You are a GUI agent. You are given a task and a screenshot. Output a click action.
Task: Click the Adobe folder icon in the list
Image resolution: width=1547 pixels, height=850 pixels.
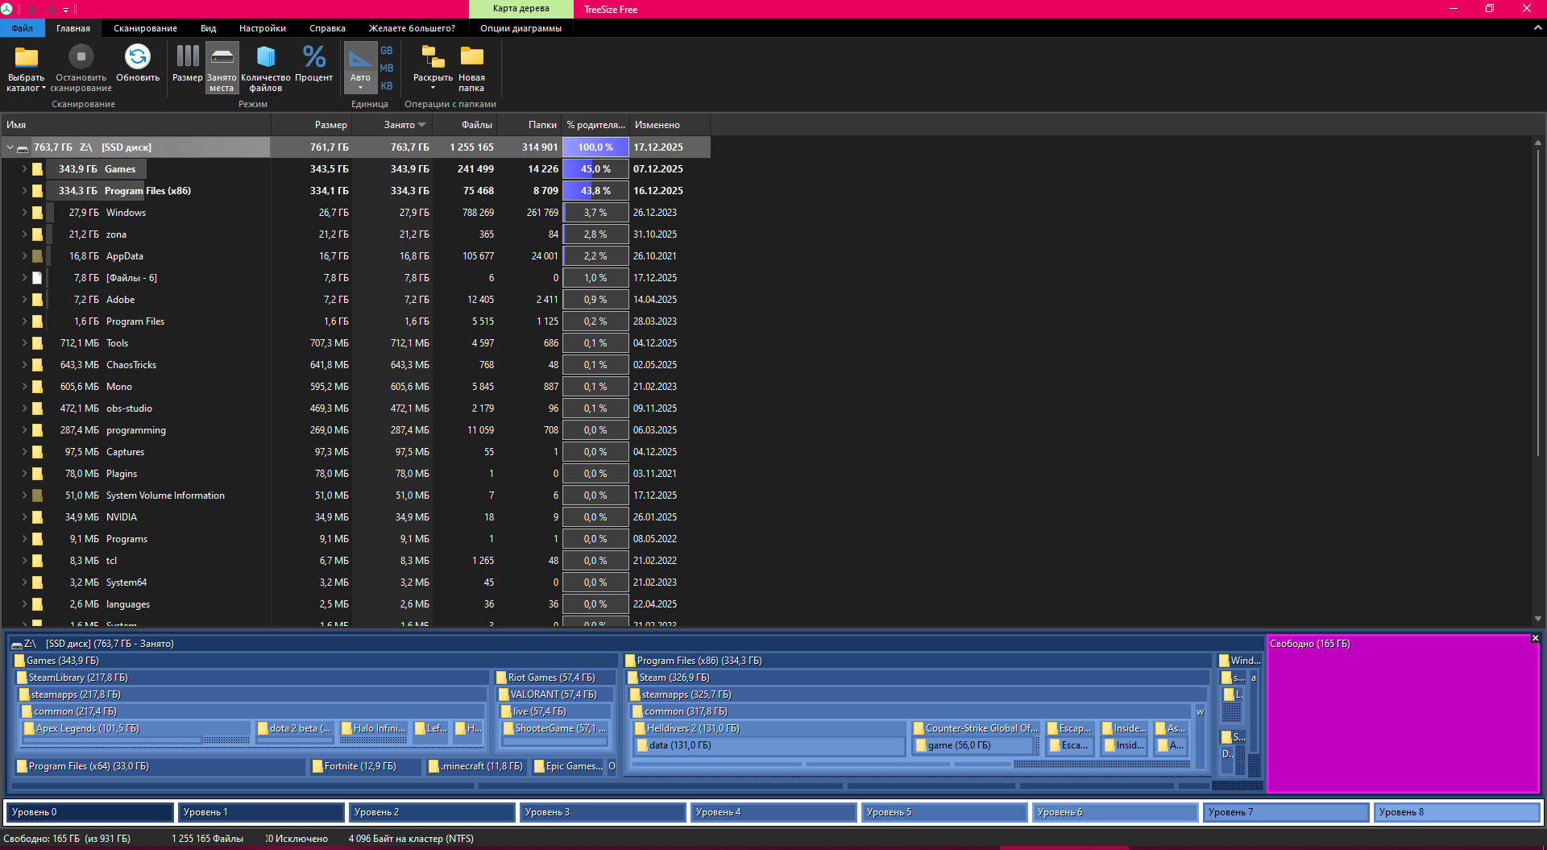pyautogui.click(x=37, y=300)
